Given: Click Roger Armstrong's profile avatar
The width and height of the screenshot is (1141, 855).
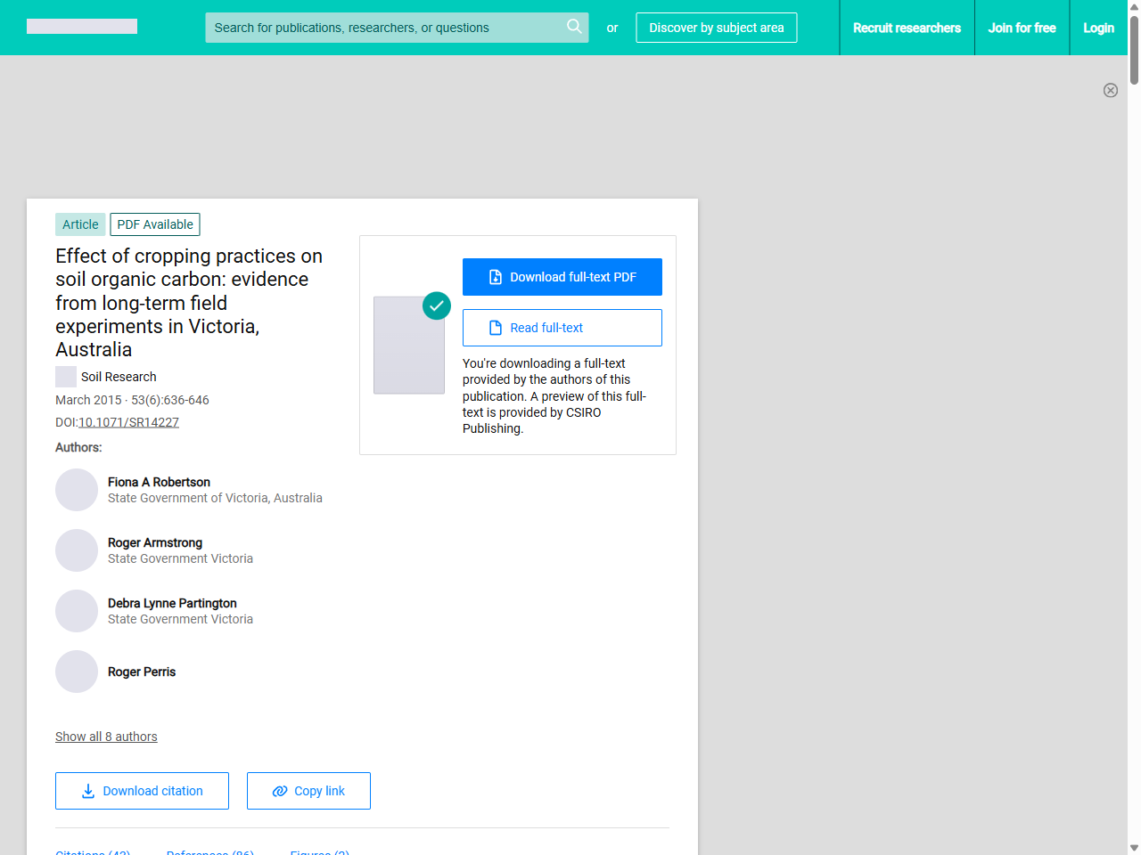Looking at the screenshot, I should pyautogui.click(x=77, y=550).
